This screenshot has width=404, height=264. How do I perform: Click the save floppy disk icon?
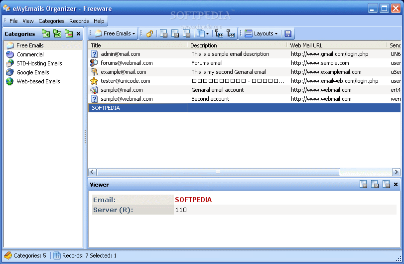click(288, 33)
